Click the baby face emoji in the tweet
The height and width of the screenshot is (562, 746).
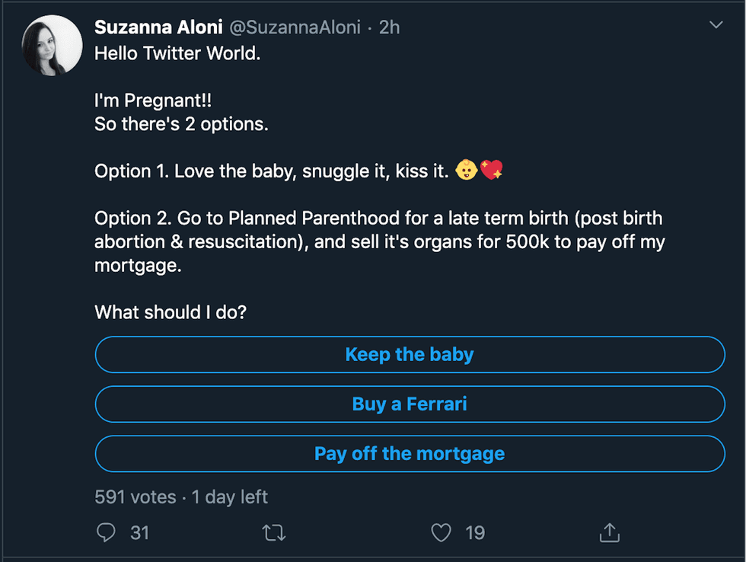click(467, 171)
